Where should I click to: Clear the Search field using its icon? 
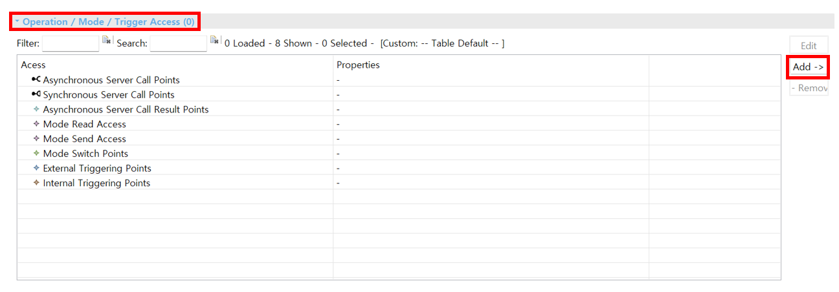pyautogui.click(x=215, y=41)
